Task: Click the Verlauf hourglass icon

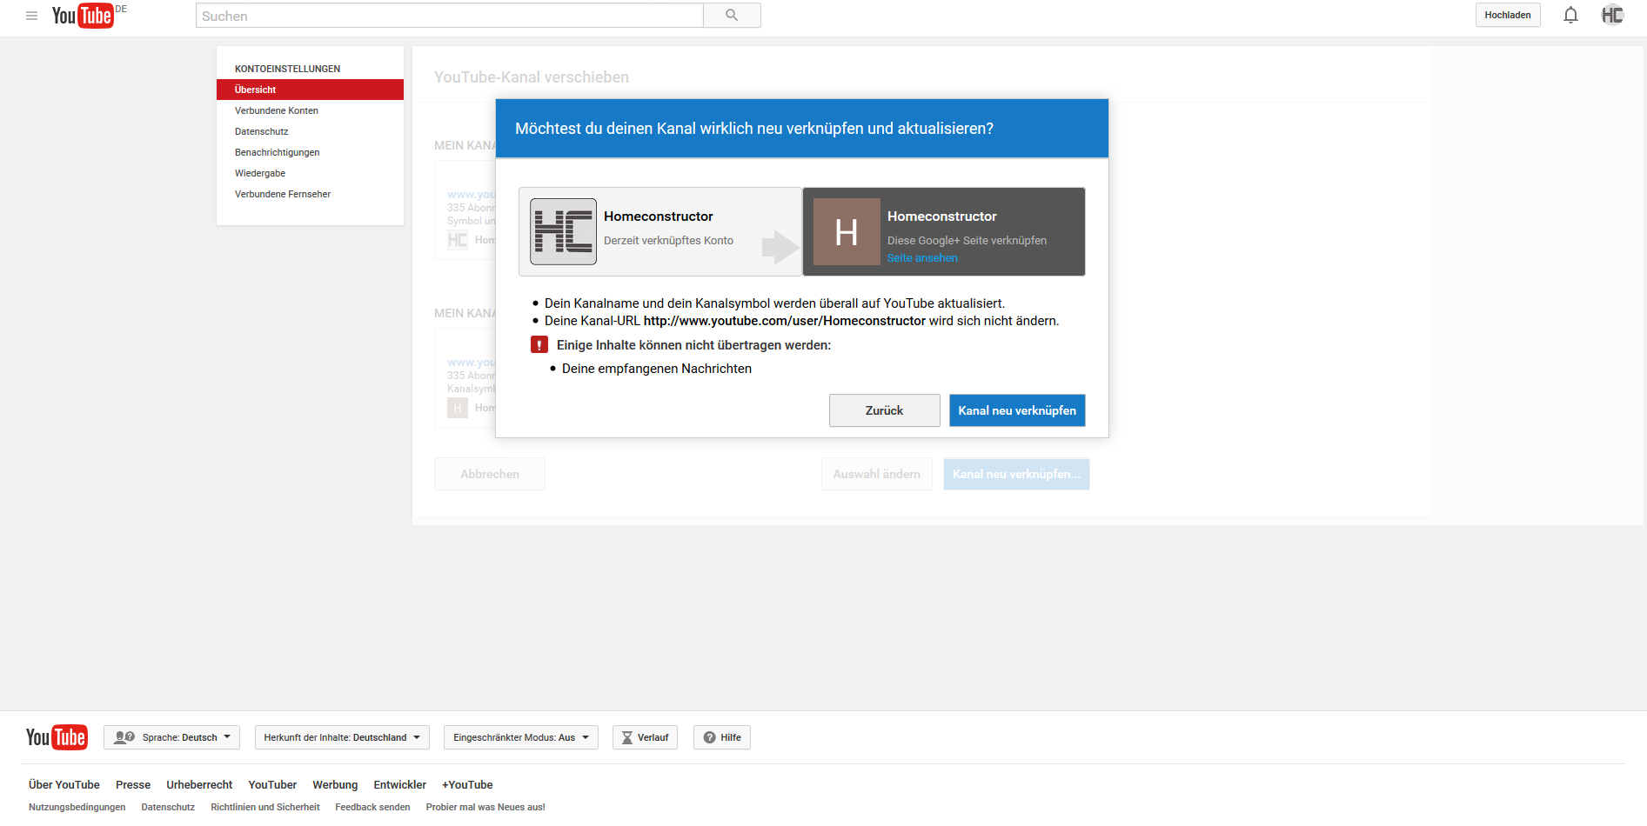Action: tap(626, 737)
